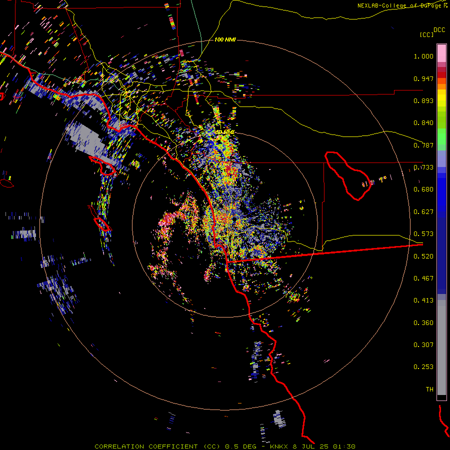
Task: Click the 0.733 scale value
Action: coord(423,167)
